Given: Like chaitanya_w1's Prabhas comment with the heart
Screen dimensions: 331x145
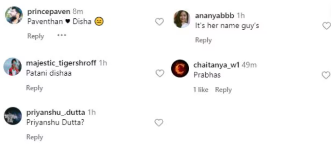Looking at the screenshot, I should coord(326,75).
